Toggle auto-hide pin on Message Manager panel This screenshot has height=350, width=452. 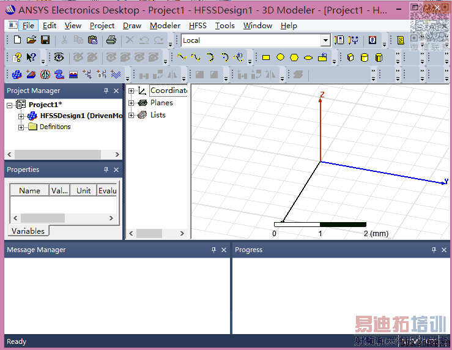[x=213, y=250]
